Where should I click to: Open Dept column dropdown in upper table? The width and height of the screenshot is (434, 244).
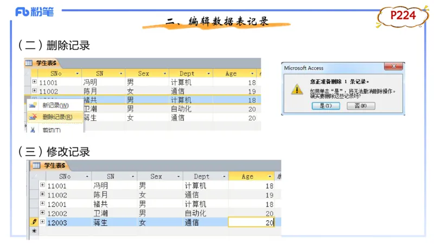[x=208, y=74]
